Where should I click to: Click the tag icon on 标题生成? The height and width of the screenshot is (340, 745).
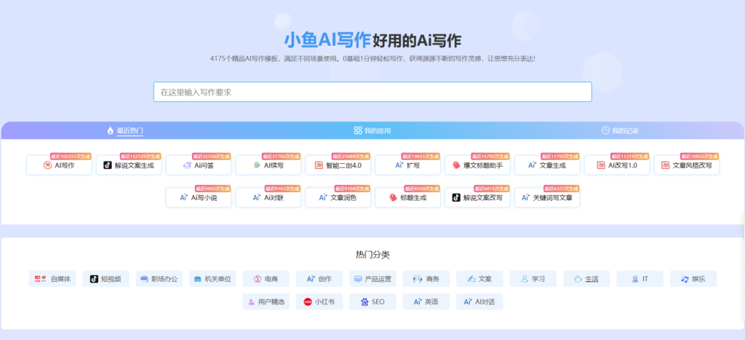pos(393,198)
